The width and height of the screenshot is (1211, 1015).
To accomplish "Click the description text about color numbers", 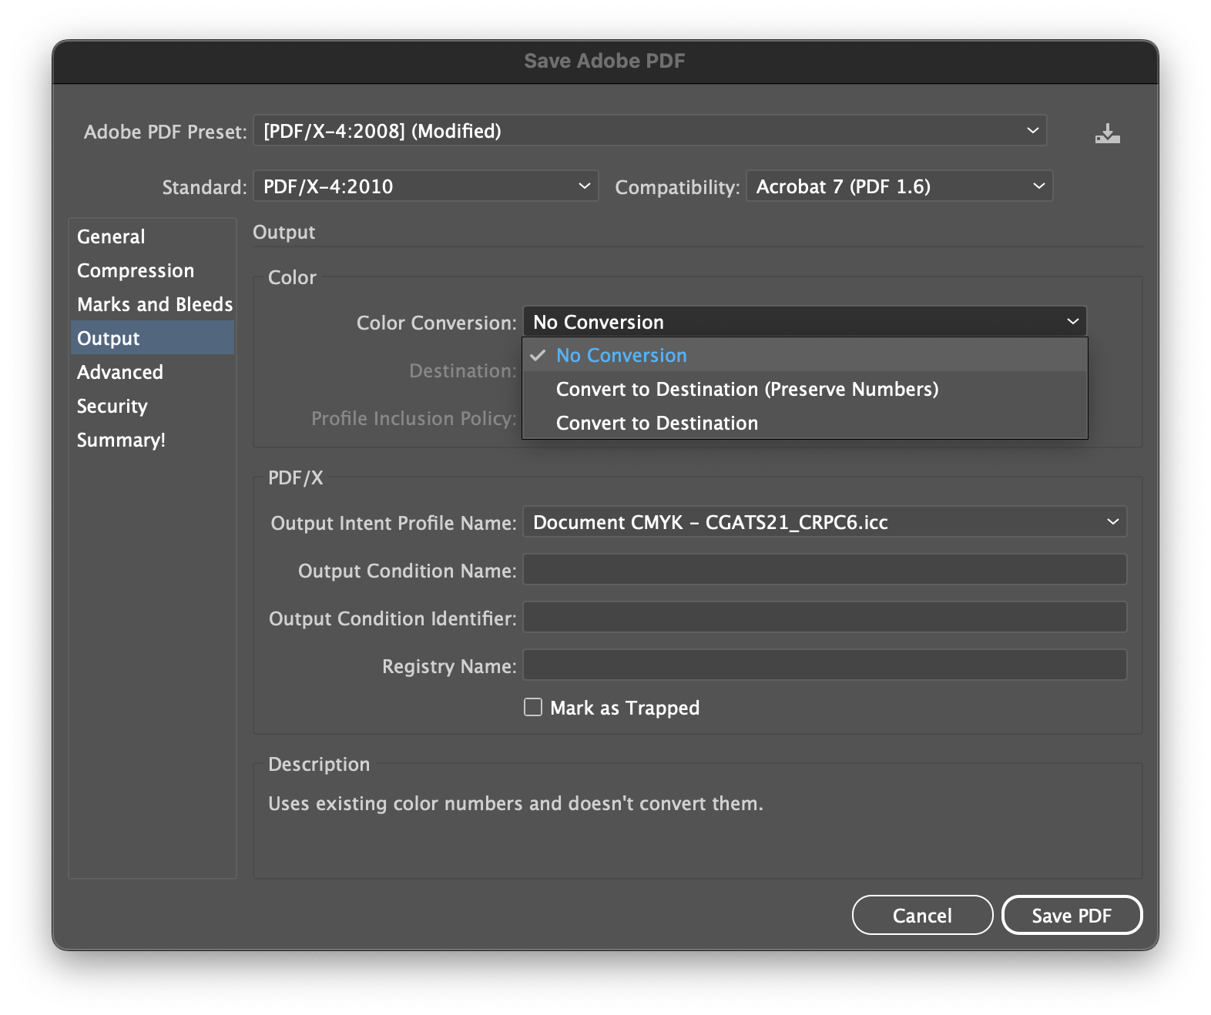I will (515, 803).
